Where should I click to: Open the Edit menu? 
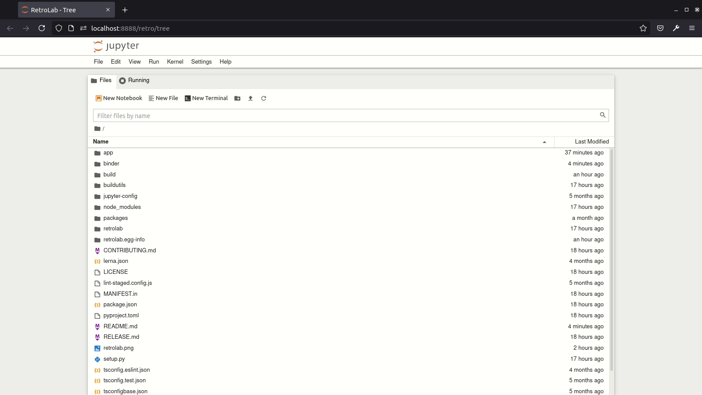coord(116,62)
